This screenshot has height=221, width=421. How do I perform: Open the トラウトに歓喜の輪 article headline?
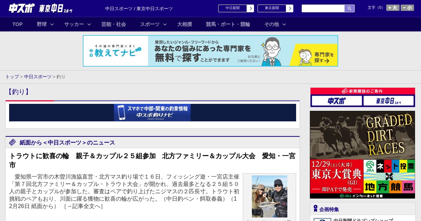[152, 160]
